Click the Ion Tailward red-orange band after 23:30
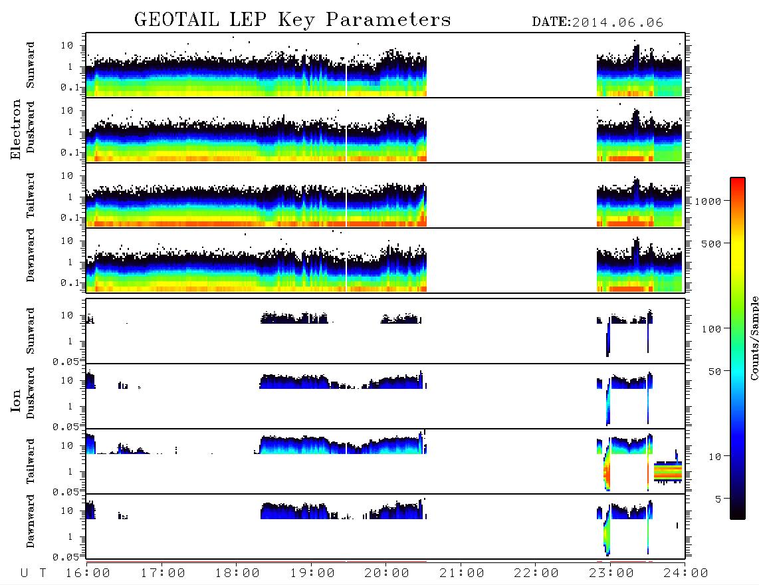Viewport: 759px width, 585px height. point(667,472)
